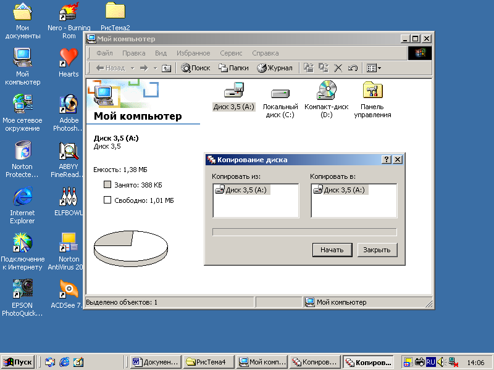The image size is (494, 370).
Task: Click the Свободно color legend box
Action: (x=107, y=200)
